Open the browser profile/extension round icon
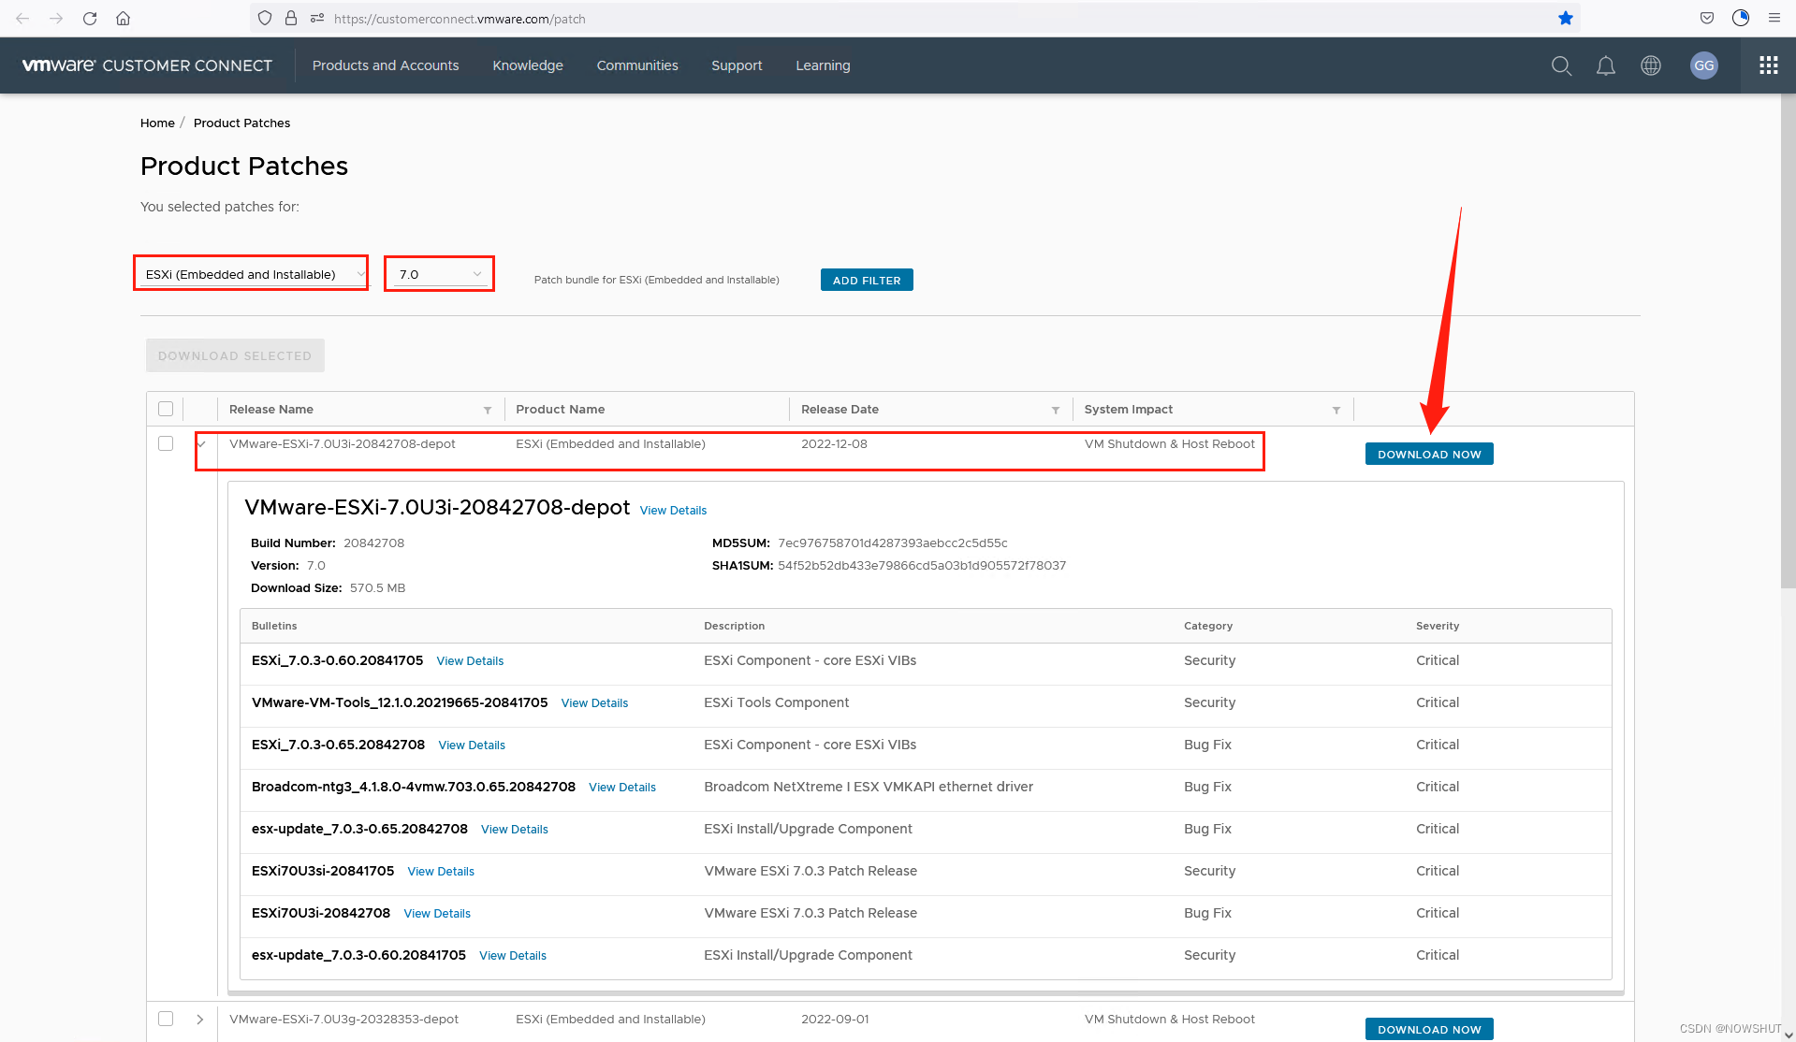1796x1042 pixels. (x=1741, y=18)
